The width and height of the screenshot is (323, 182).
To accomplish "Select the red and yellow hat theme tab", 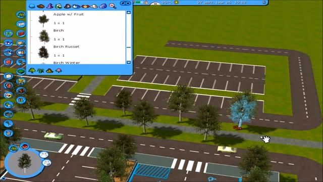I will point(85,7).
